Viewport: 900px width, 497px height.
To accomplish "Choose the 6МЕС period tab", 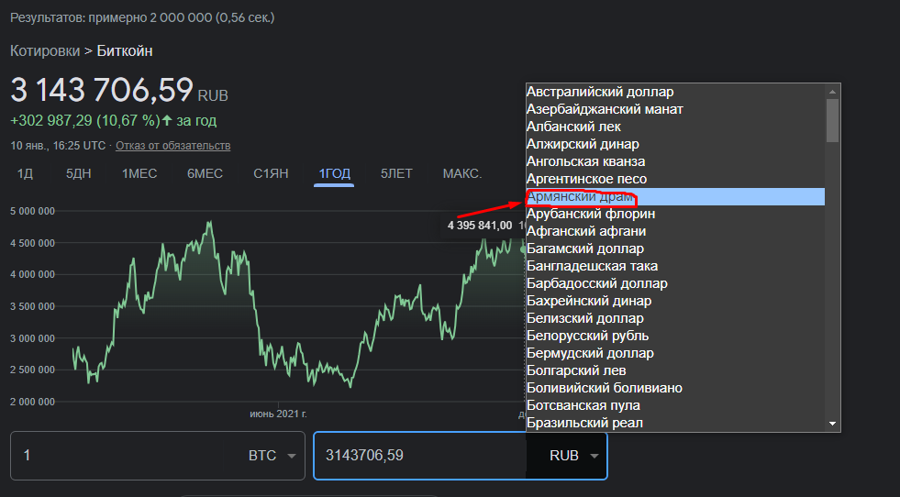I will click(205, 174).
